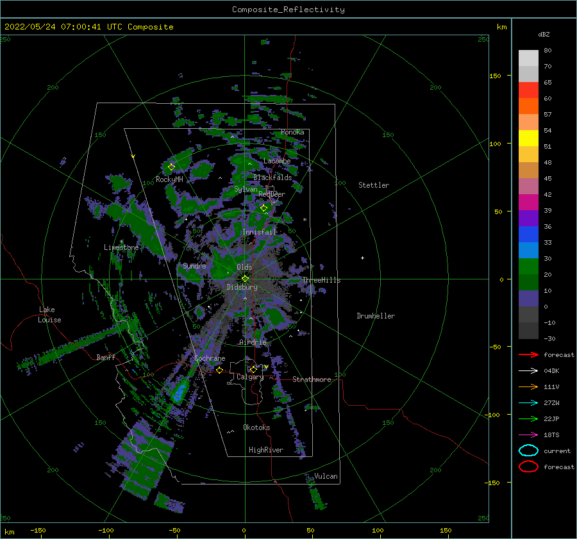Click the Olds city label
Viewport: 577px width, 539px height.
[x=244, y=267]
